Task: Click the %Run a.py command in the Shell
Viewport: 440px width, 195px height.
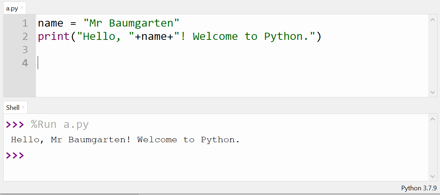Action: [x=60, y=125]
